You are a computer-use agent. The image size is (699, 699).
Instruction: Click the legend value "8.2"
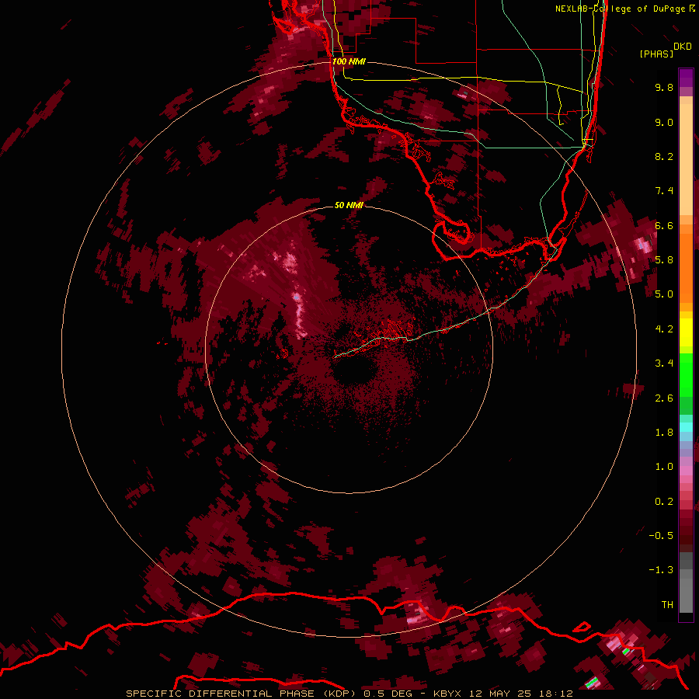[664, 156]
